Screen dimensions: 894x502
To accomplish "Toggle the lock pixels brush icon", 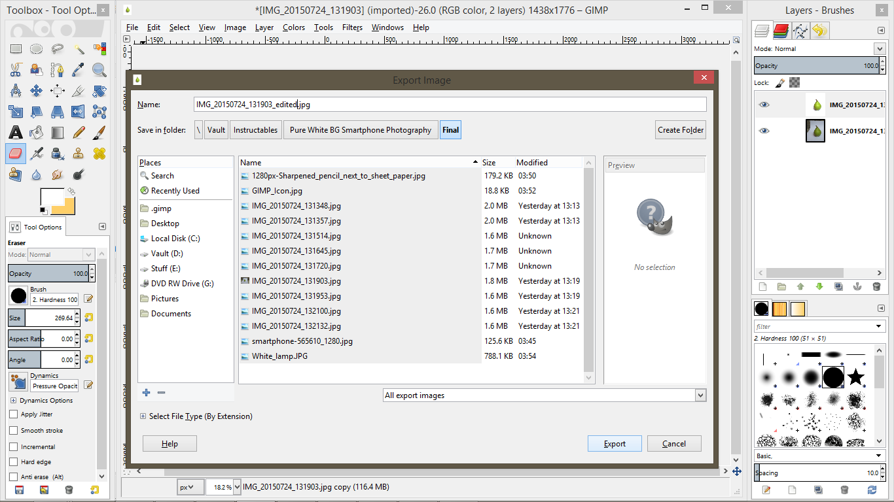I will pyautogui.click(x=780, y=82).
